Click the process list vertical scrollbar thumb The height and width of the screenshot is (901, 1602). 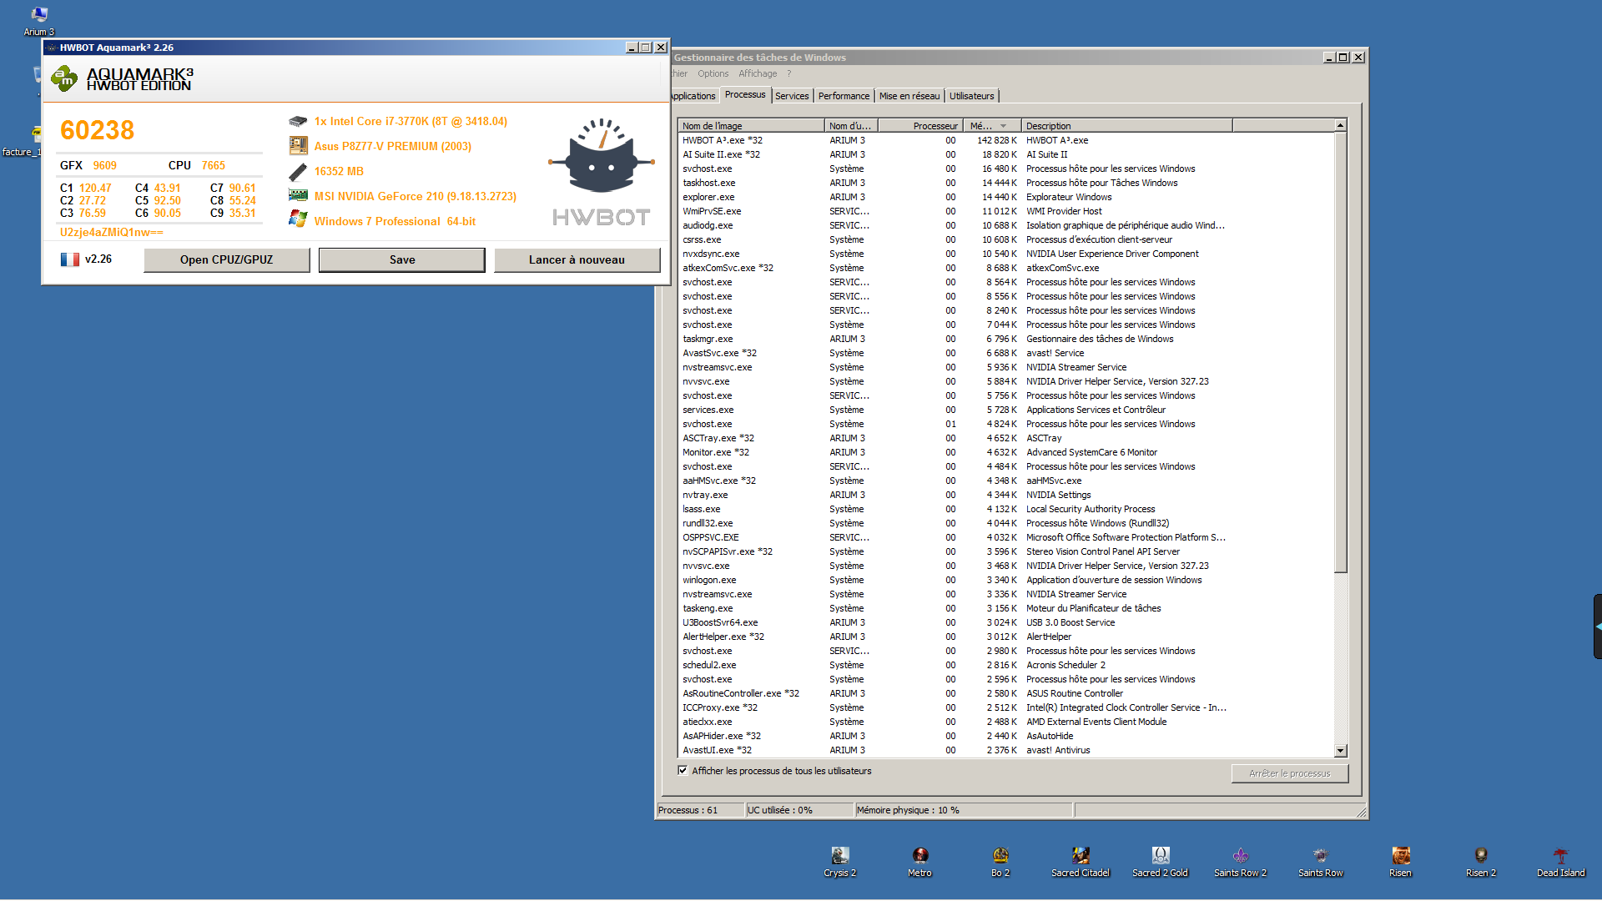(x=1340, y=352)
